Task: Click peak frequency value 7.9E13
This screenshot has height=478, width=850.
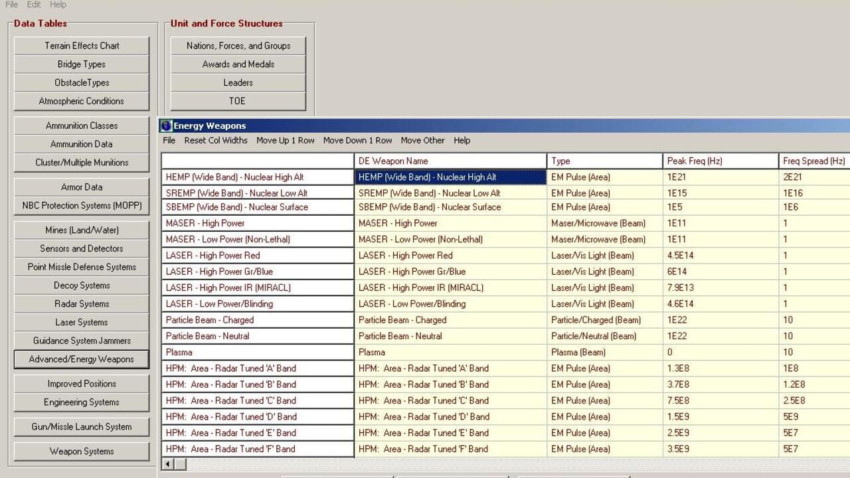Action: pos(721,287)
